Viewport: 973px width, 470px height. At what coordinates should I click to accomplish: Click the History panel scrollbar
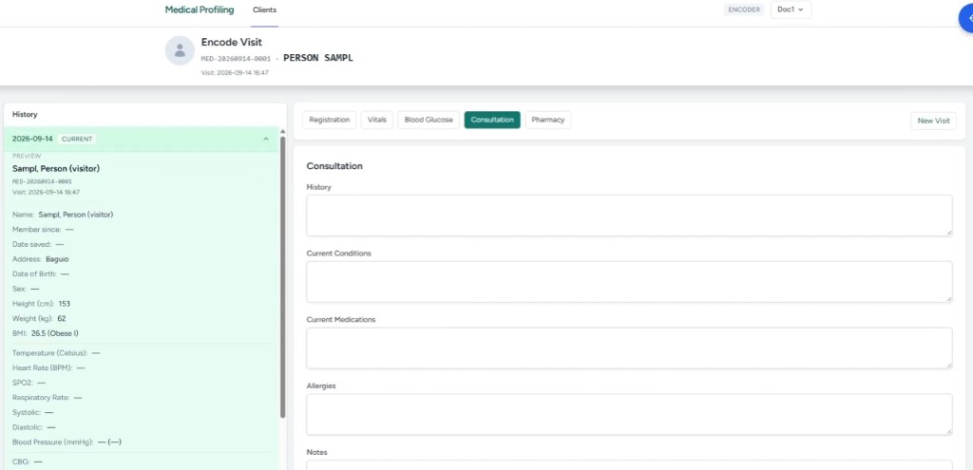click(283, 276)
